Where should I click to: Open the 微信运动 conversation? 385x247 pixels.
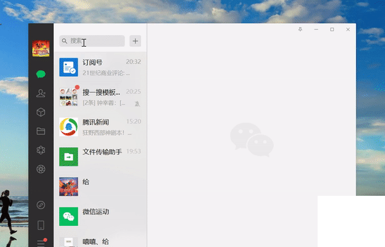[100, 216]
